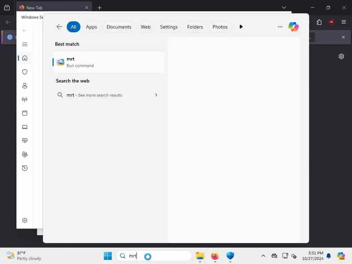Click Windows Security back arrow
Image resolution: width=352 pixels, height=264 pixels.
click(x=25, y=31)
